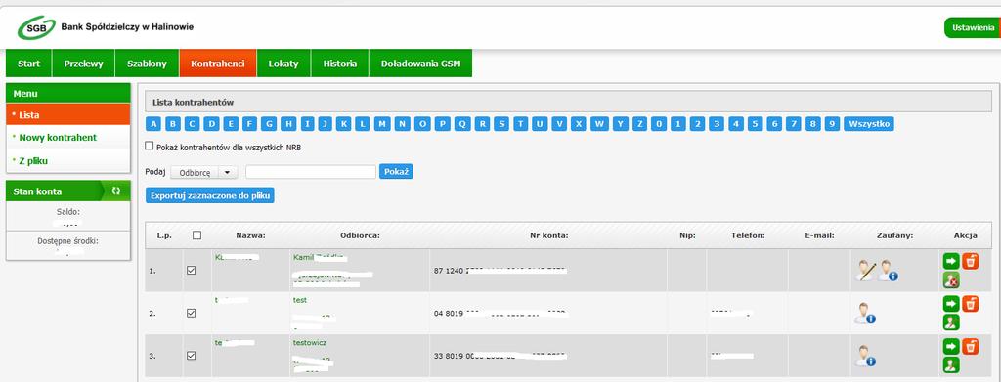The width and height of the screenshot is (1001, 382).
Task: Click the green person icon in testowicz row
Action: (x=951, y=364)
